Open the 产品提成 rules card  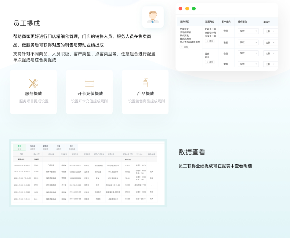pos(145,92)
